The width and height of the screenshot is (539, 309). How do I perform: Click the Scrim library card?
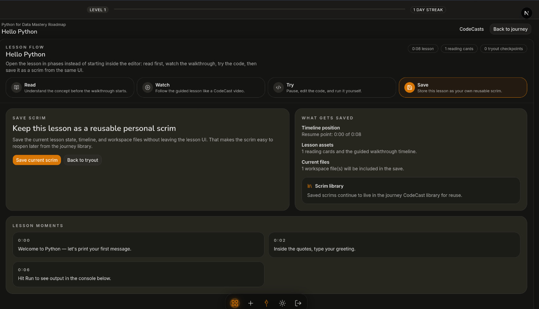(x=411, y=191)
